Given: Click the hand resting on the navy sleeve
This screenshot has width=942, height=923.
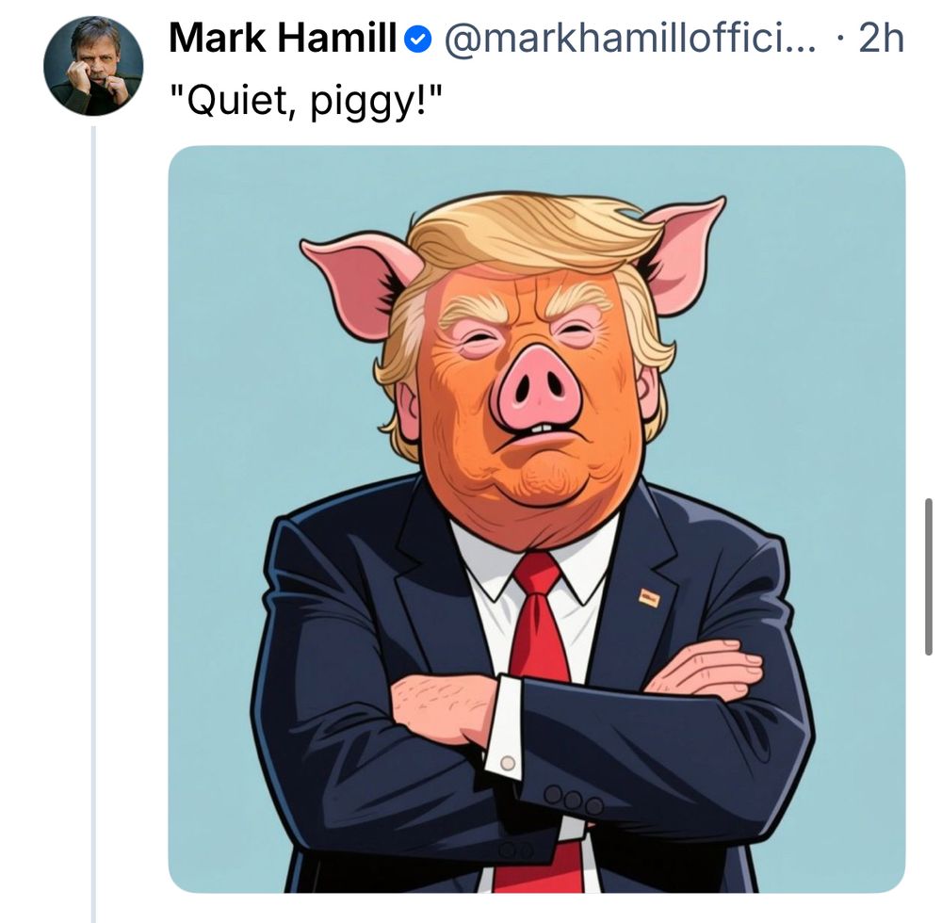Looking at the screenshot, I should pos(706,668).
